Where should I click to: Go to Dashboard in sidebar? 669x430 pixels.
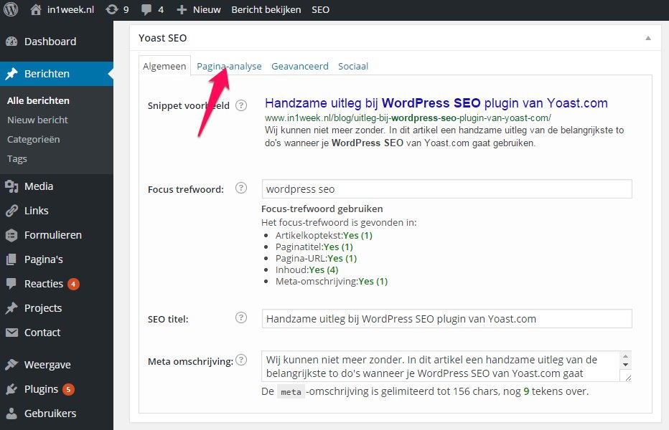pyautogui.click(x=50, y=42)
